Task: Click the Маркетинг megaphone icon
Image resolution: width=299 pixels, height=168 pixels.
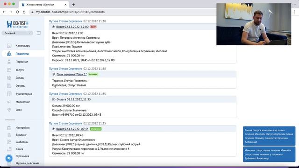Action: [9, 102]
